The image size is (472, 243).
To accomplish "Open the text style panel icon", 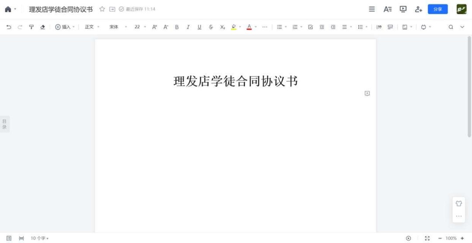I will [387, 9].
